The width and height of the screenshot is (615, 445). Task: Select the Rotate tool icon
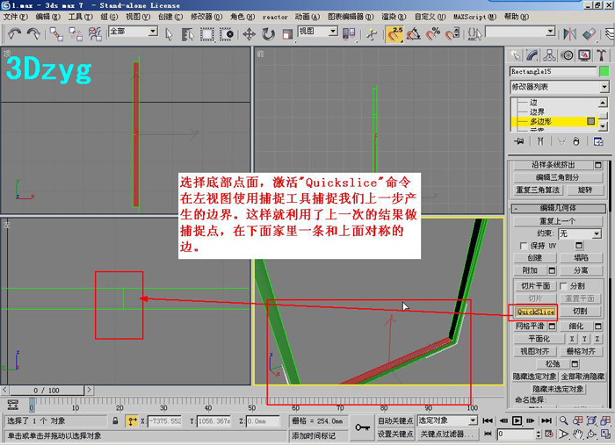click(x=268, y=34)
